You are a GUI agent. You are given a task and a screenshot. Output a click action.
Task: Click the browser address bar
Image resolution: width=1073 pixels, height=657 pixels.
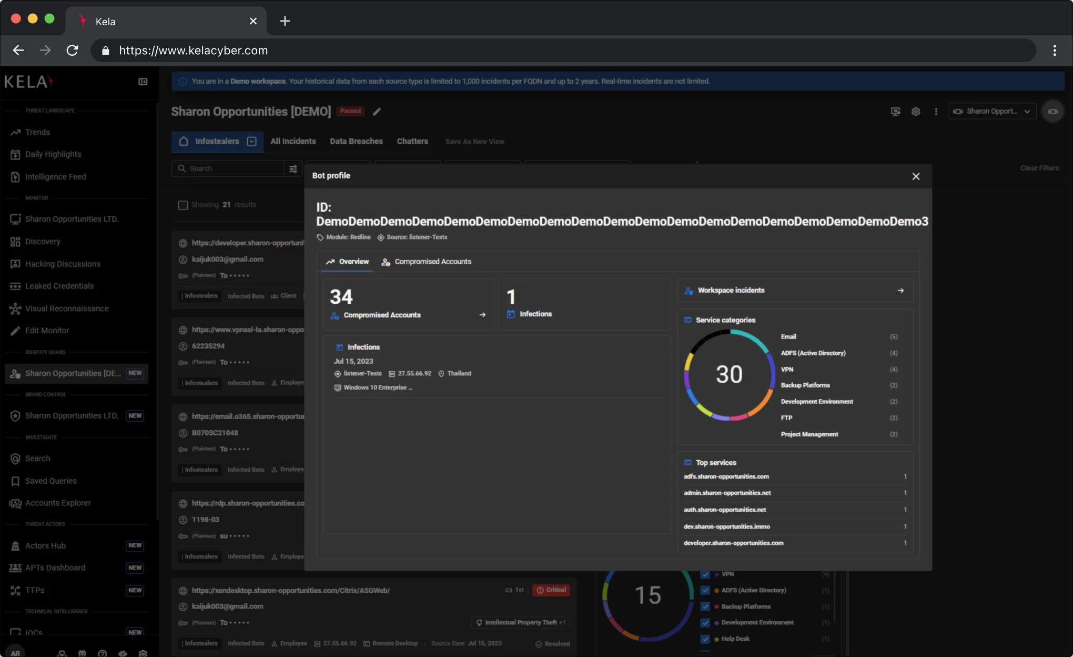coord(563,51)
